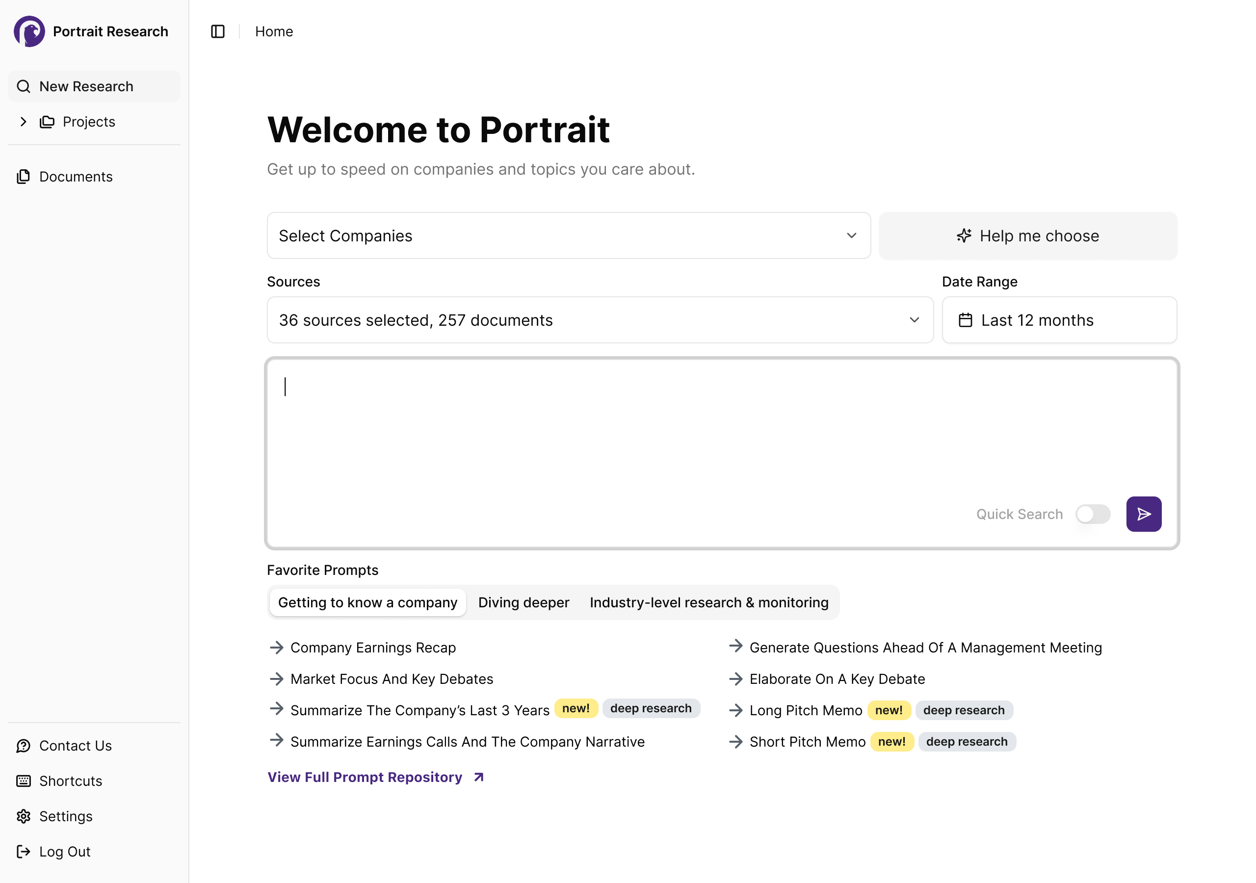The image size is (1256, 883).
Task: Click the Documents icon in sidebar
Action: (24, 177)
